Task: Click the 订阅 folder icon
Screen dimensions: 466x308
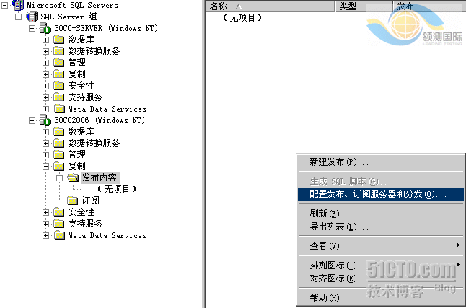Action: click(72, 201)
